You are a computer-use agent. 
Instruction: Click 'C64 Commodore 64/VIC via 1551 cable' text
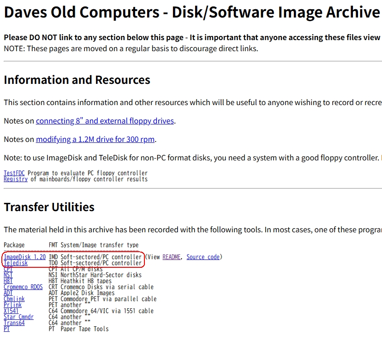pyautogui.click(x=101, y=311)
